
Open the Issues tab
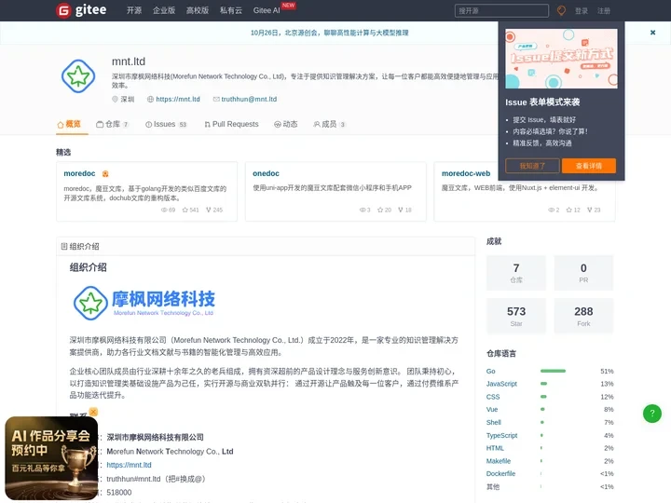(166, 124)
